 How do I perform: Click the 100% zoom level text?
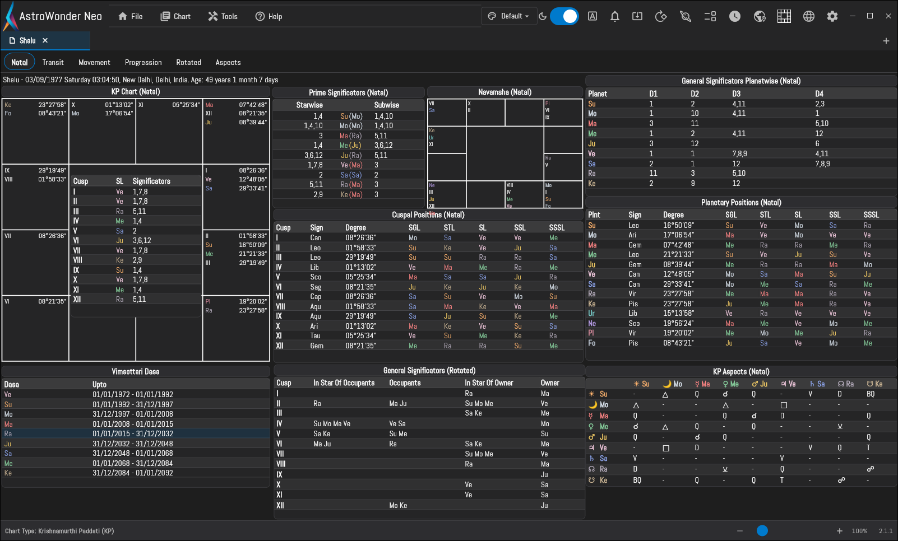pyautogui.click(x=859, y=531)
